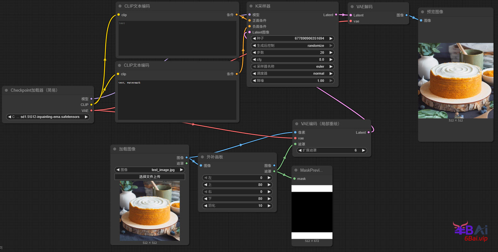
Task: Click the generated cake preview image
Action: coord(455,81)
